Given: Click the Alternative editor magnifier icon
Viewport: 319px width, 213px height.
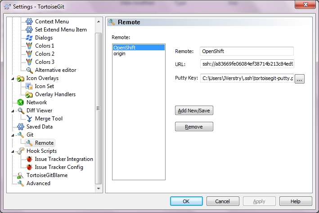Looking at the screenshot, I should pyautogui.click(x=30, y=70).
